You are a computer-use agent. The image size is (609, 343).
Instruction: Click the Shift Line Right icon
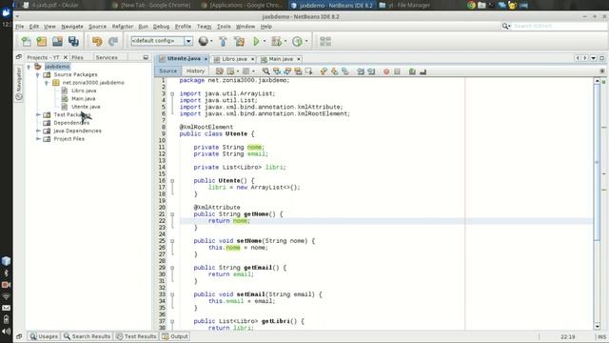(x=371, y=71)
